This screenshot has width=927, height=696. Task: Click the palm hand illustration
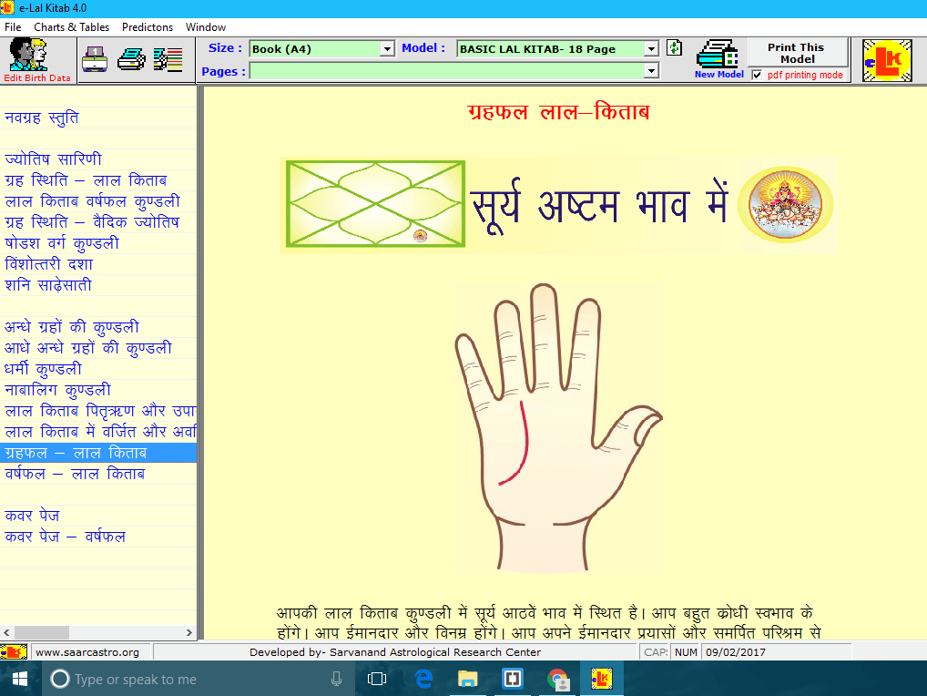click(557, 427)
